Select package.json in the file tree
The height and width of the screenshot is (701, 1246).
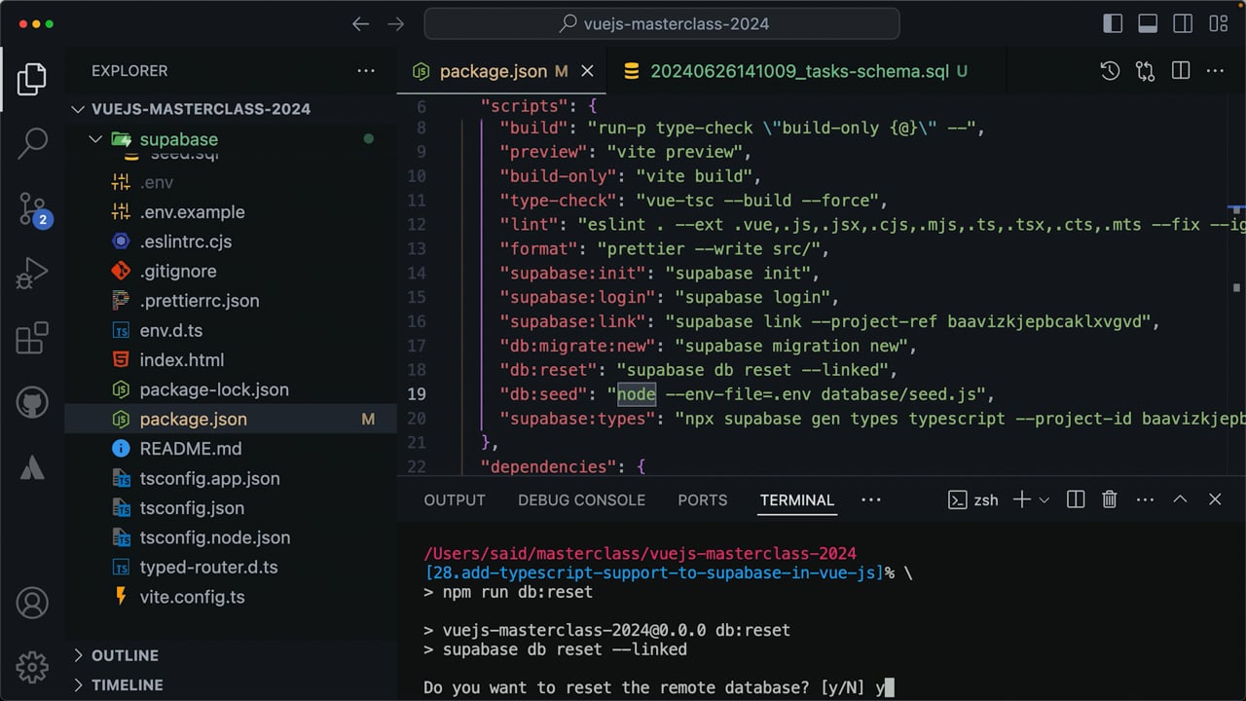(231, 419)
